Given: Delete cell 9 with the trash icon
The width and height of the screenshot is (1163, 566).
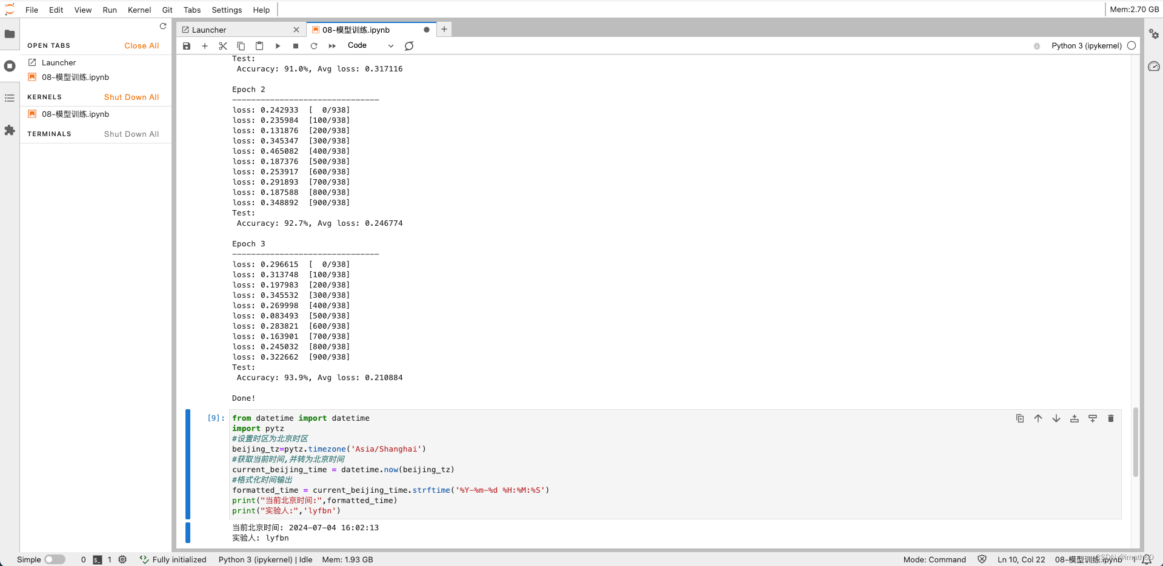Looking at the screenshot, I should (x=1111, y=418).
